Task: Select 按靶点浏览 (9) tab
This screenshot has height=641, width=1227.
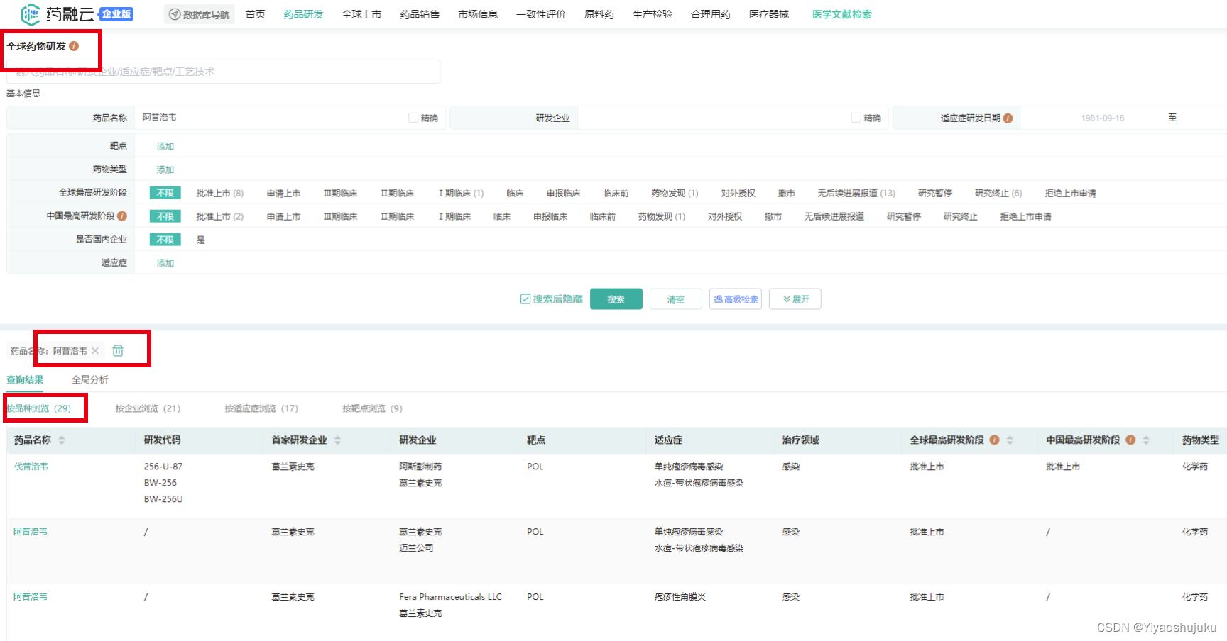Action: [x=372, y=408]
